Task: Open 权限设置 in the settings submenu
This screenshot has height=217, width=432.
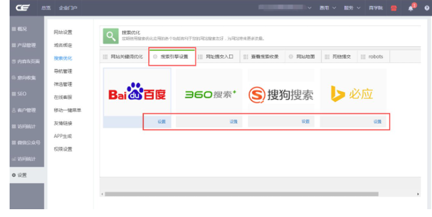Action: (x=63, y=149)
